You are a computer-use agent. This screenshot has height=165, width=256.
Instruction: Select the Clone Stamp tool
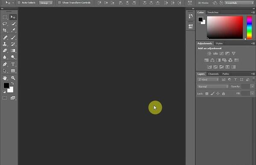click(5, 44)
